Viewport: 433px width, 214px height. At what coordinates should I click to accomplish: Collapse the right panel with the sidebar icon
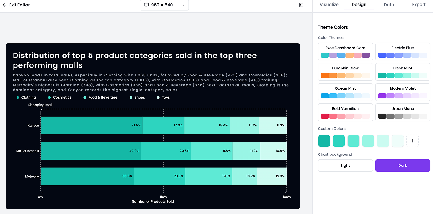click(x=301, y=5)
